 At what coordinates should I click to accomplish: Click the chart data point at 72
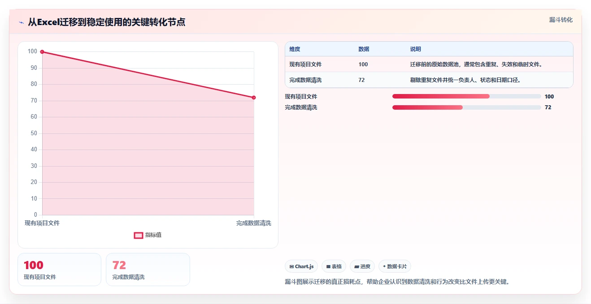254,98
